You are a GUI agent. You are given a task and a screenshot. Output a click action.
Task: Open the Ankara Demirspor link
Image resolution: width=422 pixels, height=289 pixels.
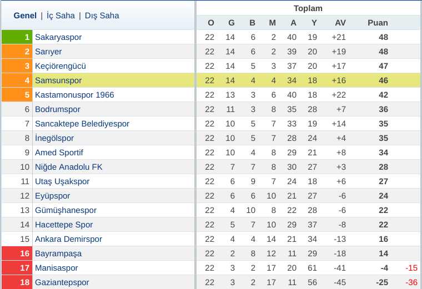tap(68, 239)
